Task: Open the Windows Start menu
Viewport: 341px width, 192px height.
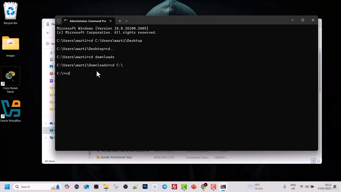Action: [x=7, y=187]
